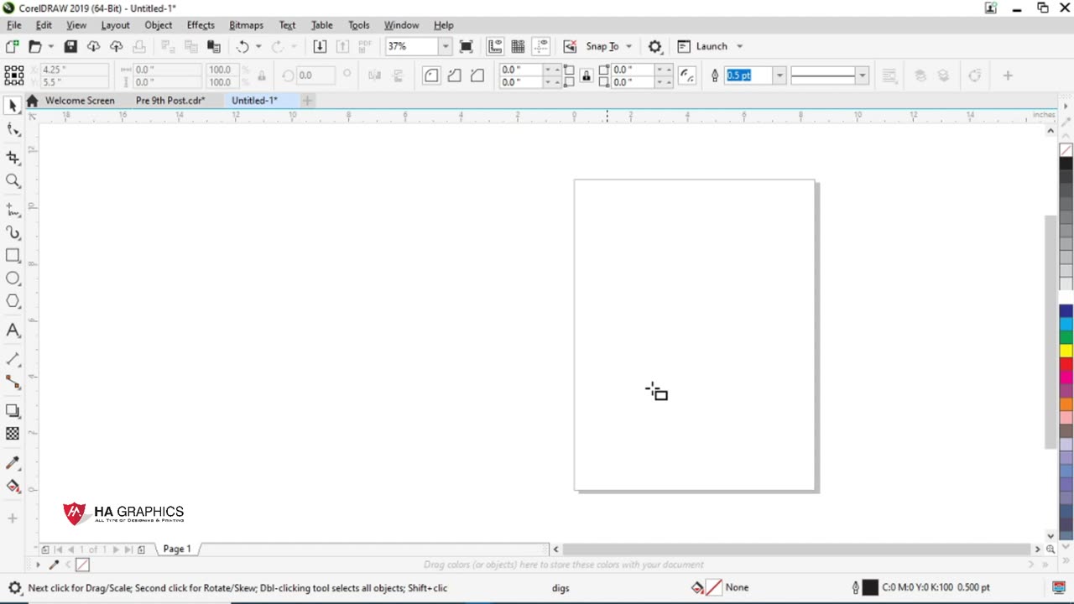The width and height of the screenshot is (1074, 604).
Task: Expand the Launch dropdown
Action: coord(739,46)
